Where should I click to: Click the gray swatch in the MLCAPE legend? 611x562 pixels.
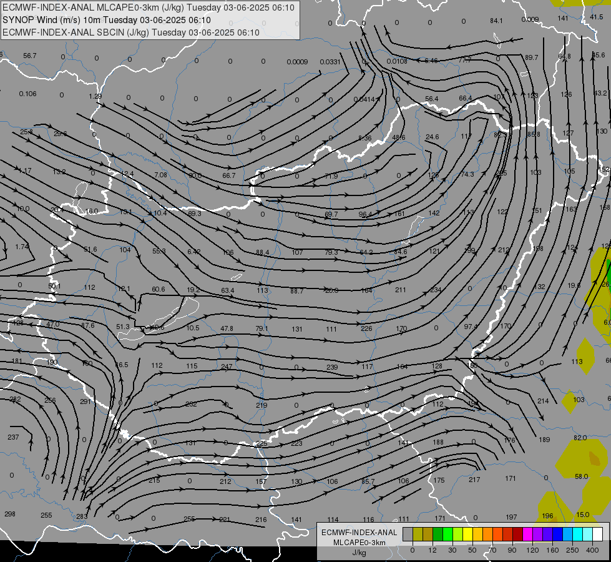click(x=408, y=534)
